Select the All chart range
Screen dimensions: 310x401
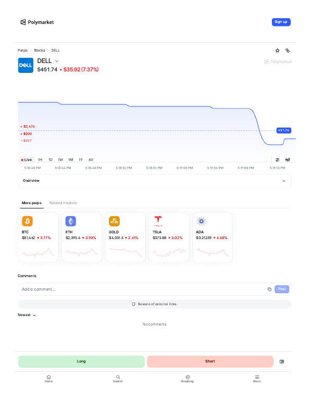pos(91,159)
